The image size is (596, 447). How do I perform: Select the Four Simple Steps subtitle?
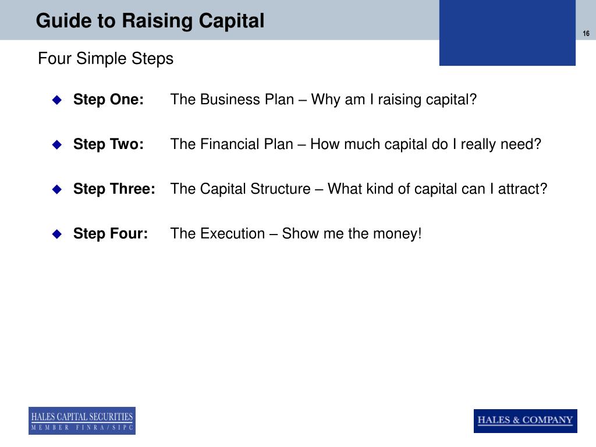point(106,59)
